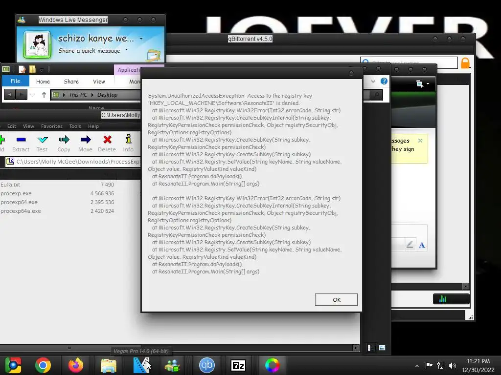Click the 7-Zip Move toolbar icon

[x=85, y=144]
